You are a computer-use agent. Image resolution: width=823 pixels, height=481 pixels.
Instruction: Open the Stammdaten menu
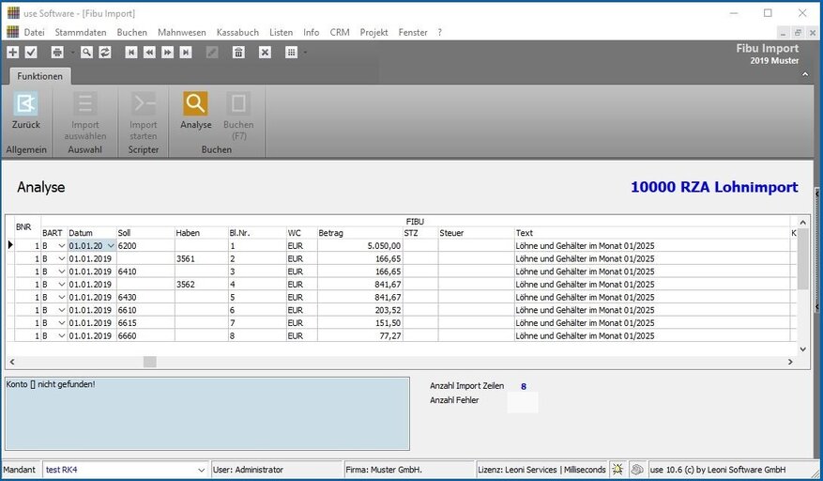point(81,32)
